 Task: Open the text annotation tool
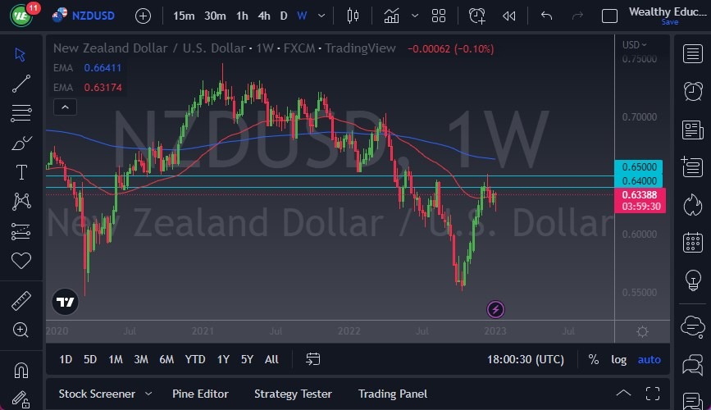[21, 172]
